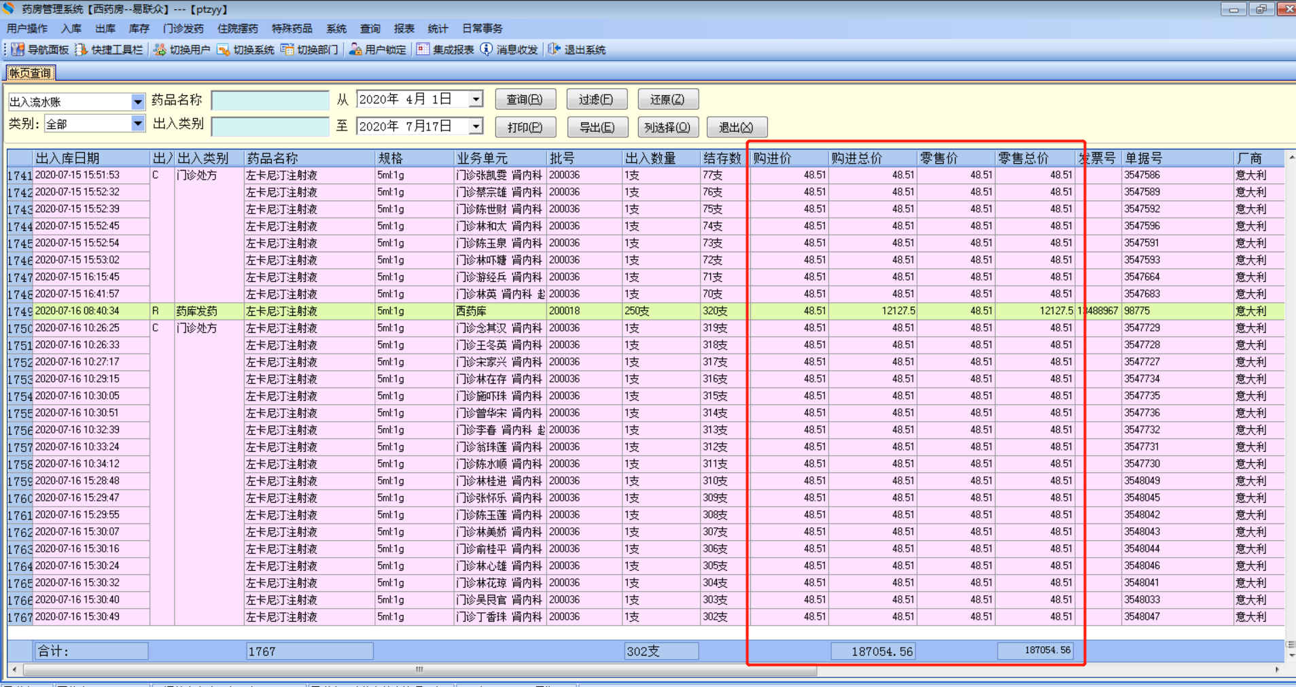Open the 查询 menu
This screenshot has height=687, width=1296.
pos(370,29)
